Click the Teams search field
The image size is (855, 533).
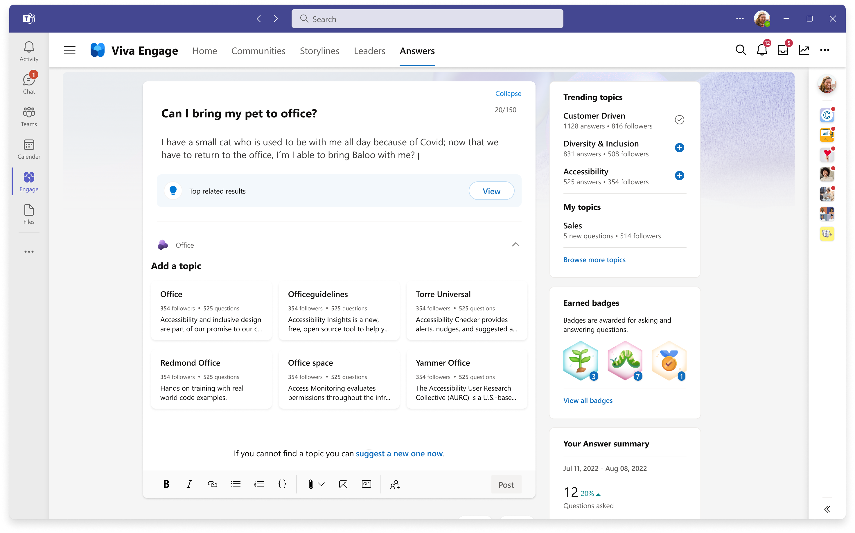(x=427, y=19)
